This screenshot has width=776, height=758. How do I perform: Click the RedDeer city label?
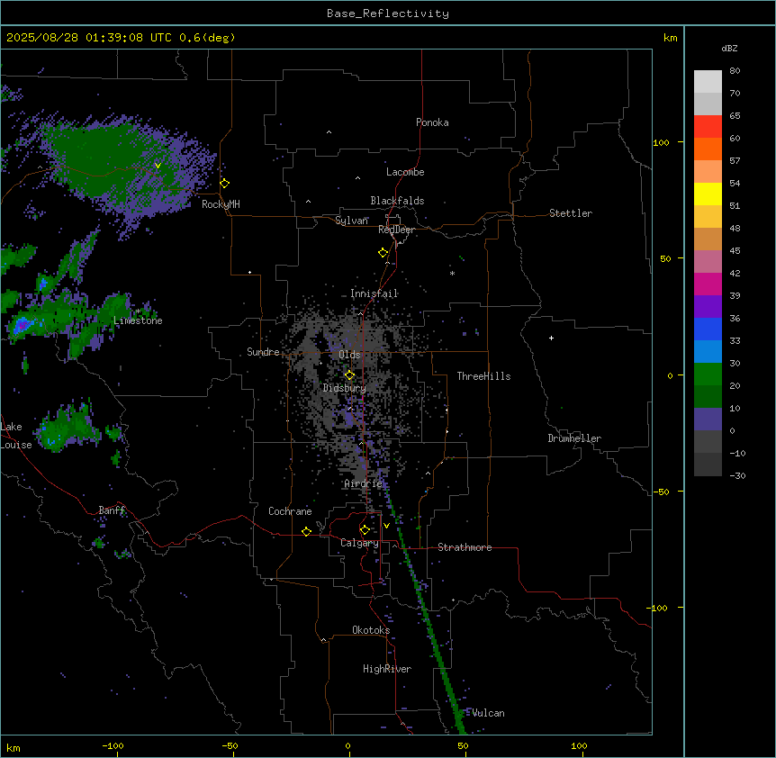pos(396,230)
